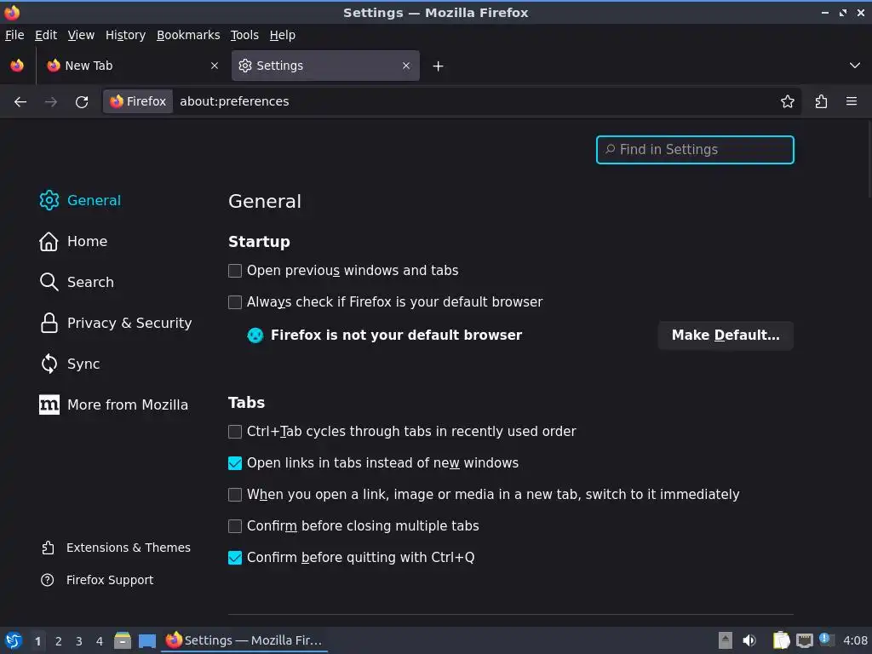
Task: Uncheck Open links in tabs instead of new windows
Action: (x=235, y=463)
